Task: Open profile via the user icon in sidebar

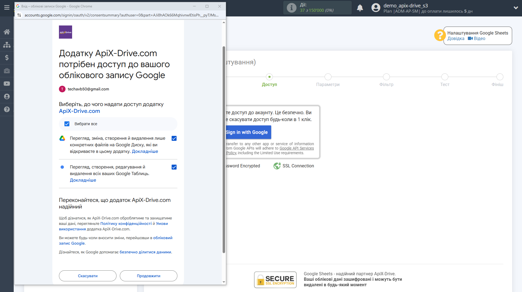Action: click(x=7, y=96)
